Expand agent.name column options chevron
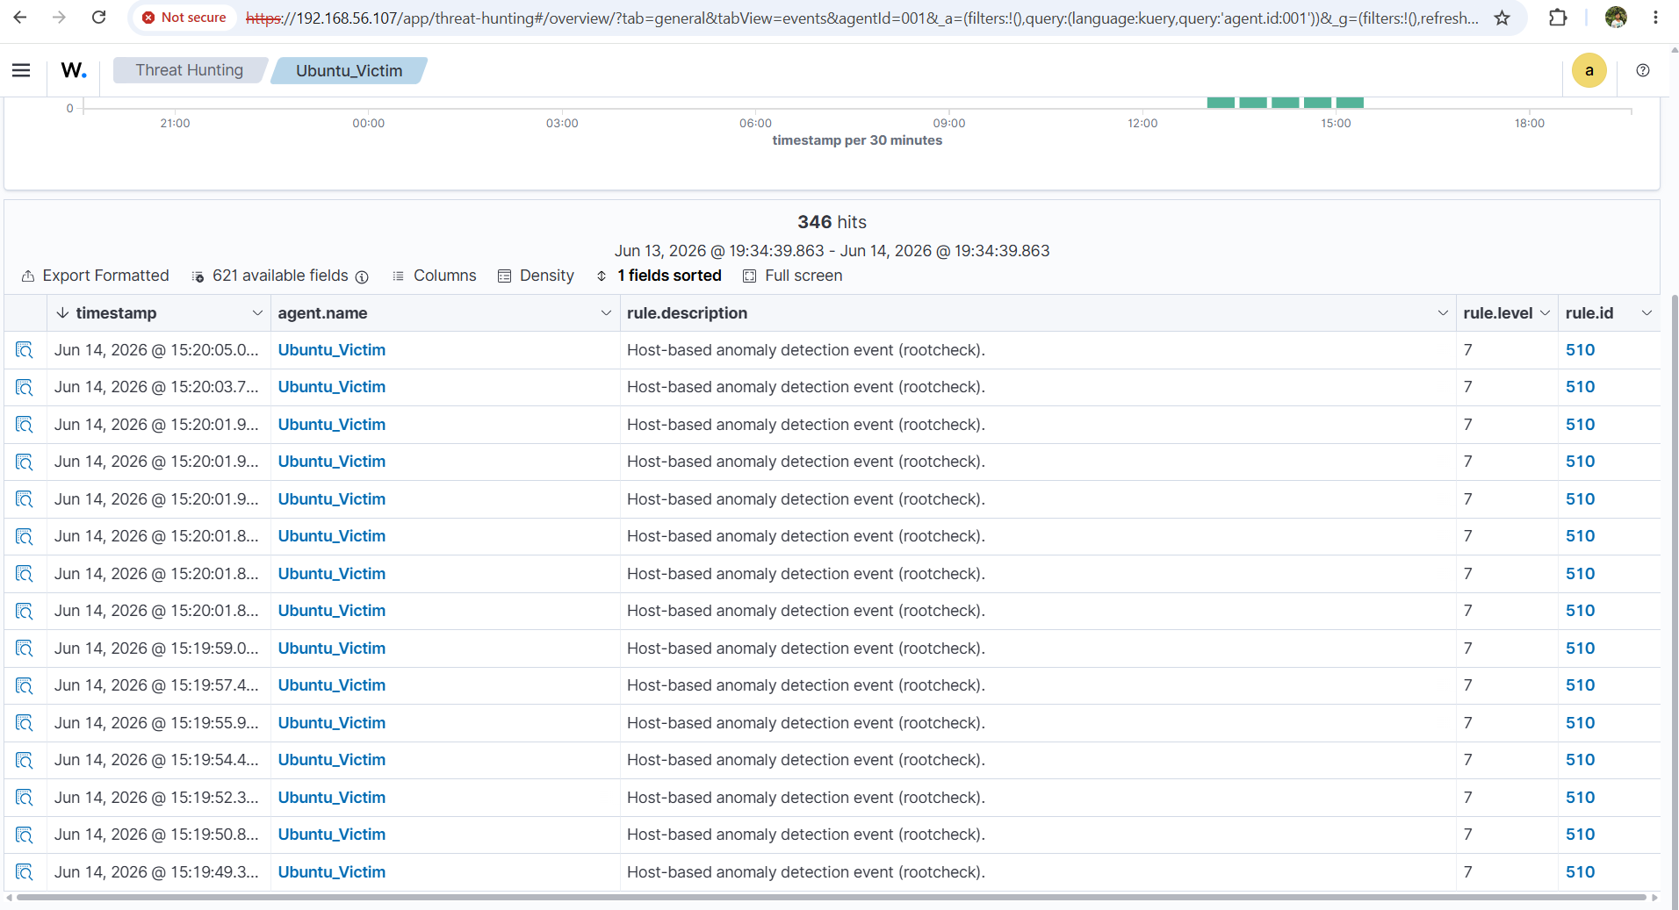Viewport: 1679px width, 910px height. 606,313
